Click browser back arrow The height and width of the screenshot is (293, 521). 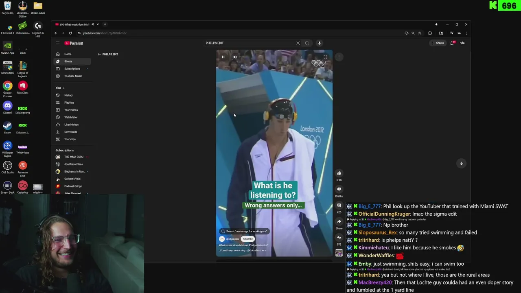[x=56, y=33]
